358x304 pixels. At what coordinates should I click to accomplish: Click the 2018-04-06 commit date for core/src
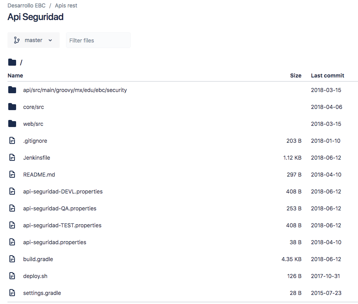[x=327, y=107]
